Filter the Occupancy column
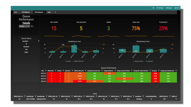The image size is (191, 107). pos(159,71)
